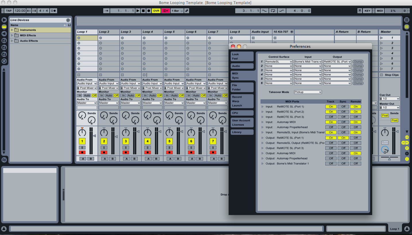Screen dimensions: 412x235
Task: Open Look Feel tab in Preferences
Action: (x=242, y=56)
